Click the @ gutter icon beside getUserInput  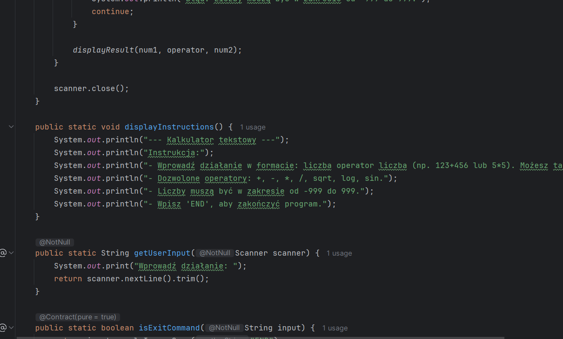[3, 253]
